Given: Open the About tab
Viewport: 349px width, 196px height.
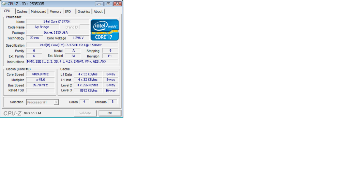Looking at the screenshot, I should point(98,12).
